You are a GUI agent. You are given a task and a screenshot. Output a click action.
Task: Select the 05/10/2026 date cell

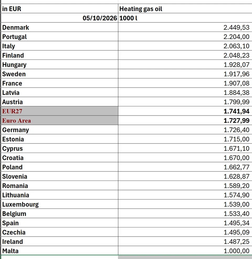click(60, 18)
